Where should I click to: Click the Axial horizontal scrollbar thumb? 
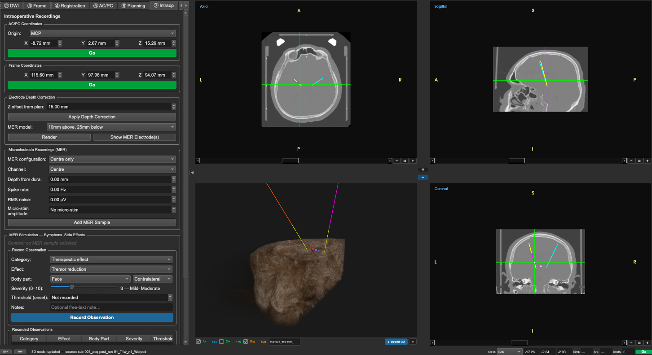[290, 160]
